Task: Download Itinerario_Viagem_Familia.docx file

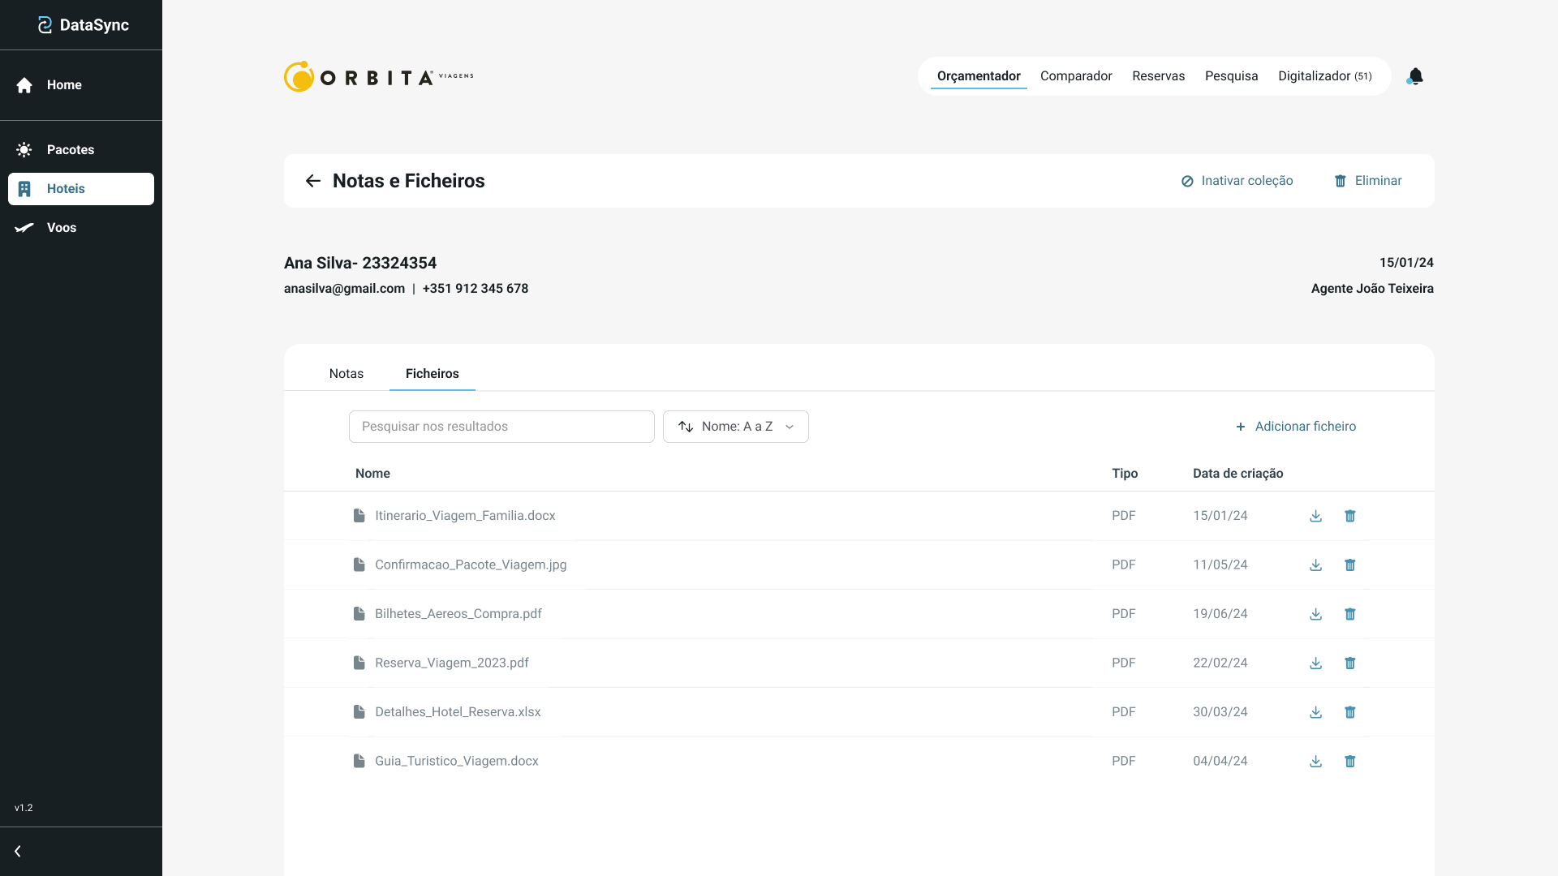Action: (x=1315, y=516)
